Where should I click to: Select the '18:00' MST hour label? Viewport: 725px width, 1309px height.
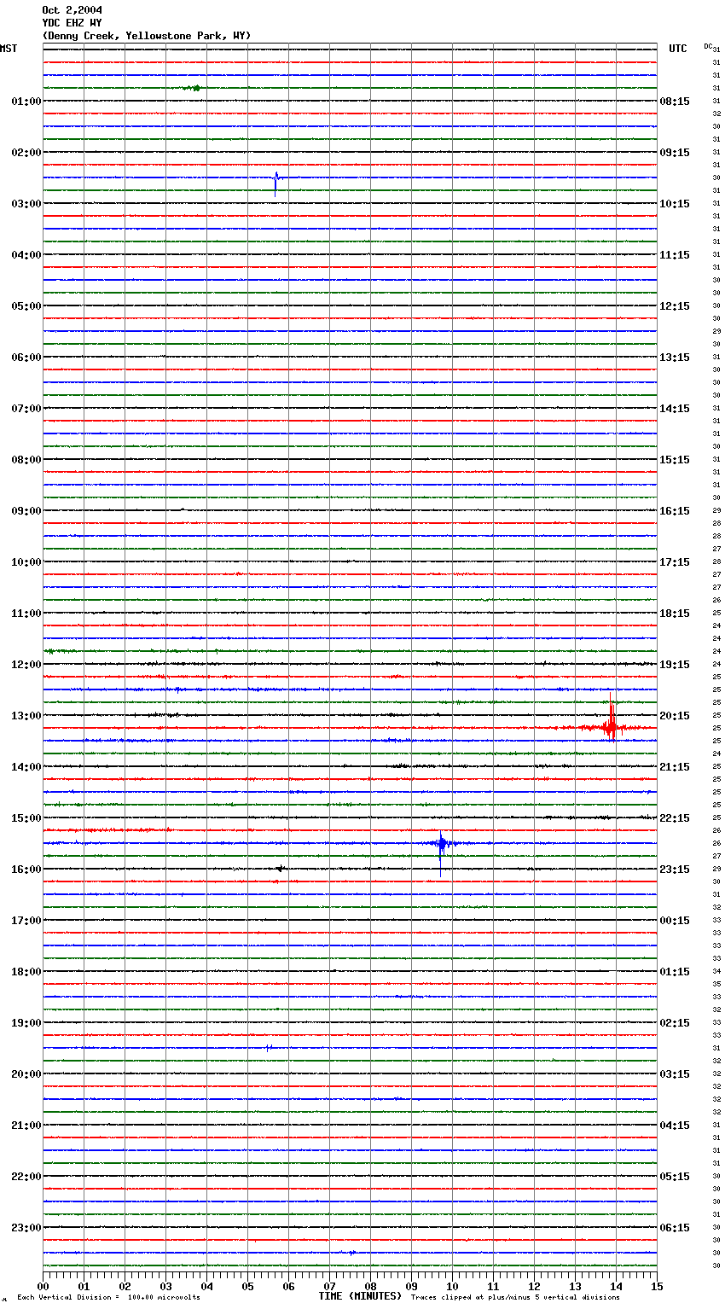tap(26, 972)
